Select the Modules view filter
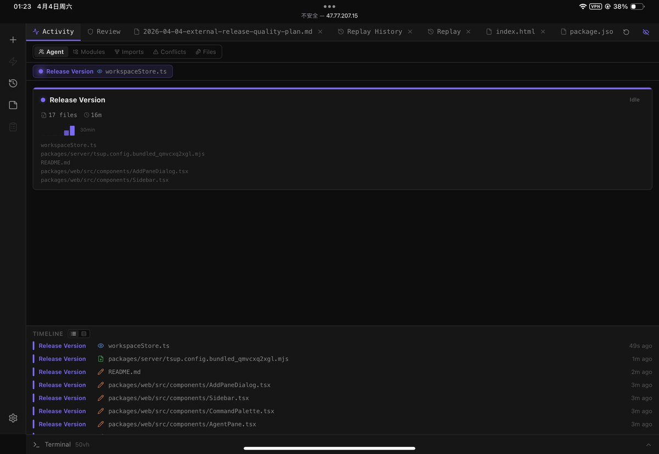Screen dimensions: 659x454 click(x=89, y=52)
